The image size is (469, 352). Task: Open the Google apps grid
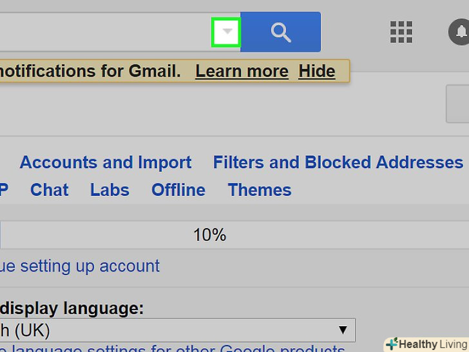(401, 32)
